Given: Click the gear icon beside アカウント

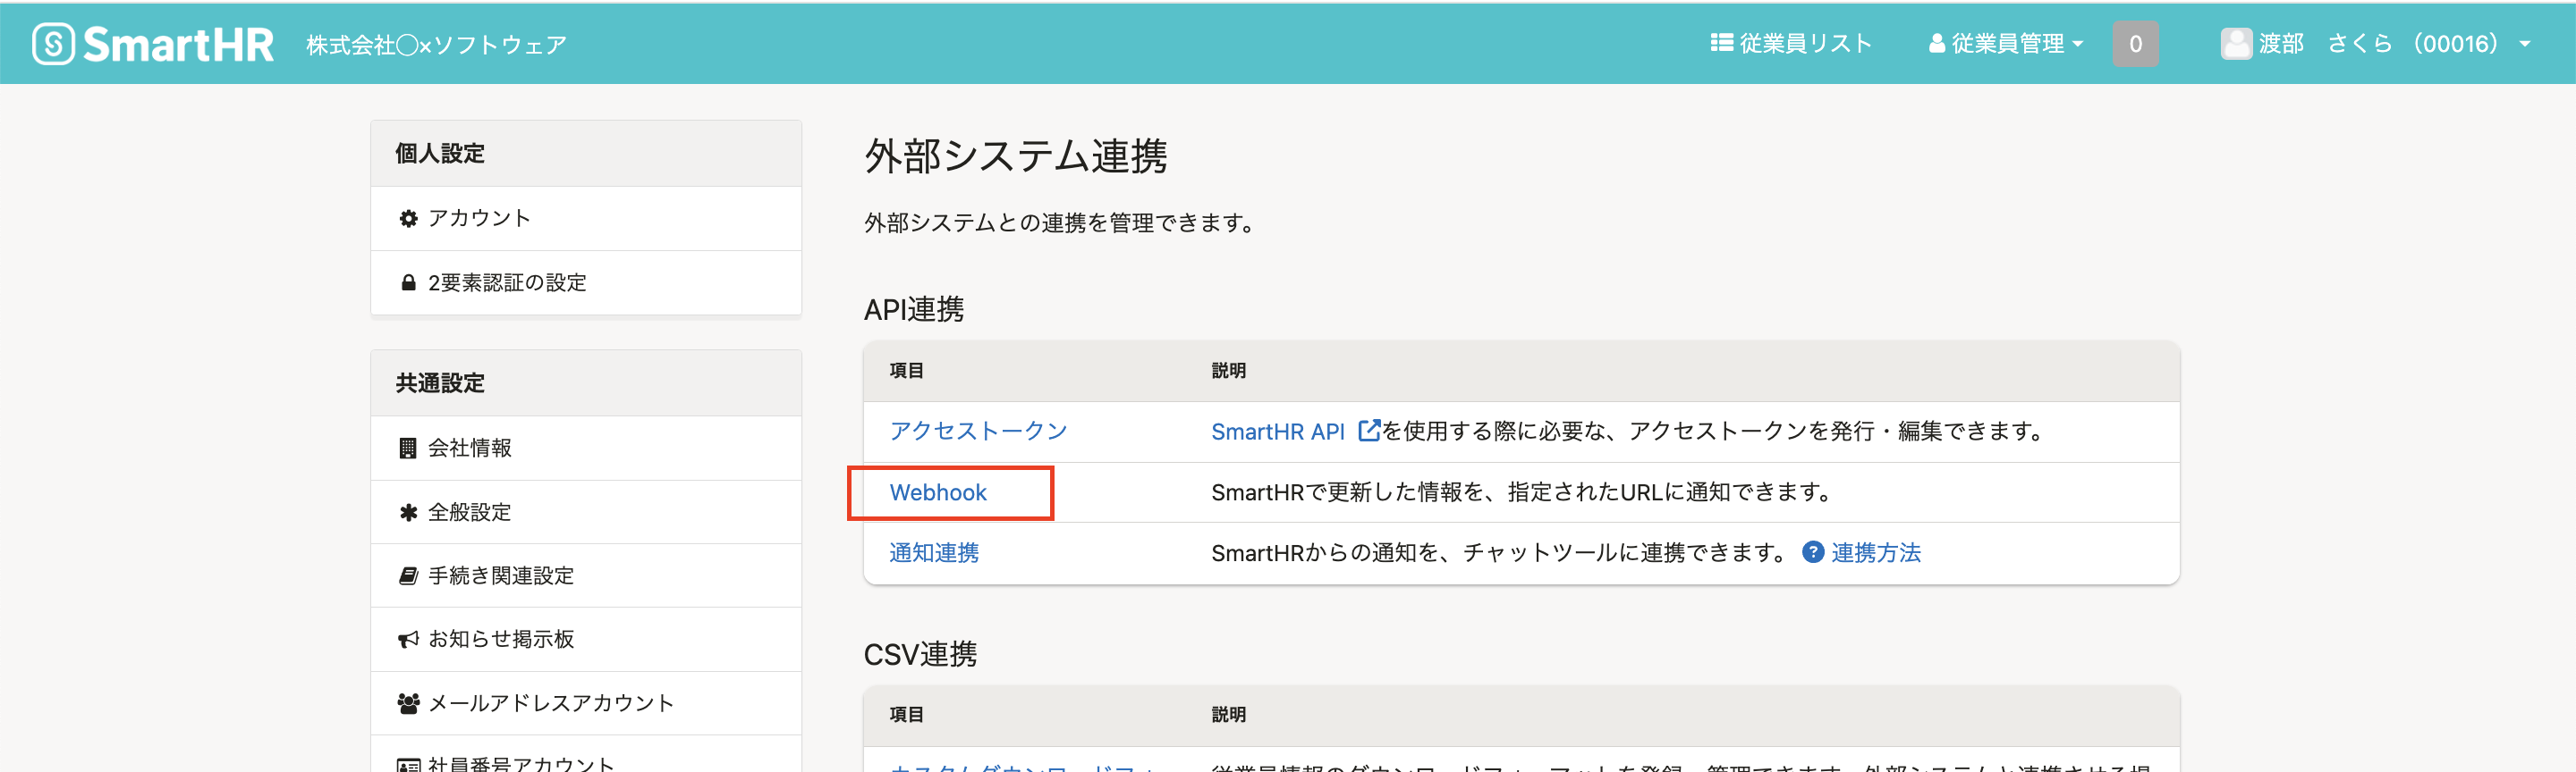Looking at the screenshot, I should (x=408, y=218).
